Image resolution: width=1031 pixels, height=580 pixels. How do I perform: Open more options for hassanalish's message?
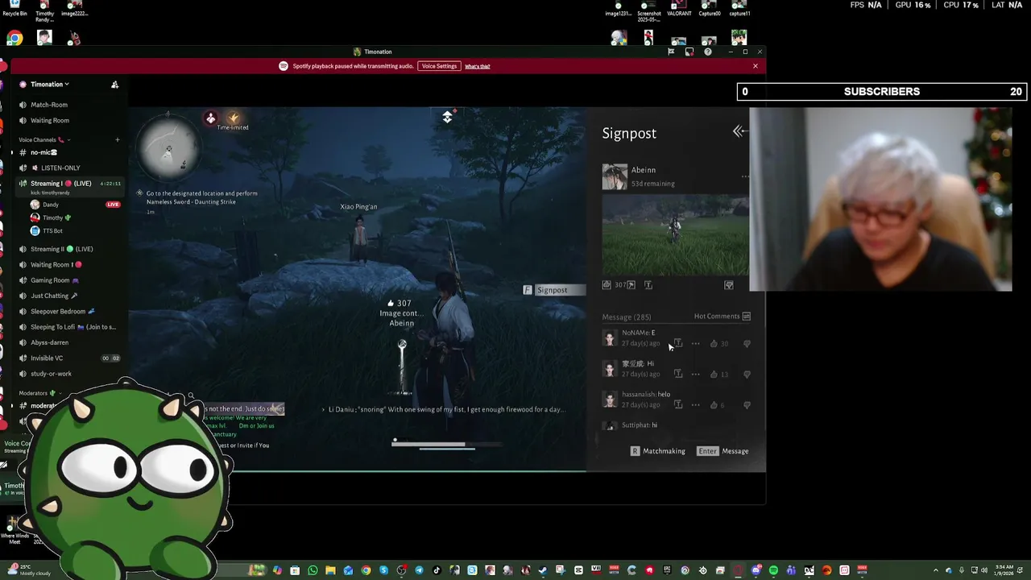click(695, 404)
